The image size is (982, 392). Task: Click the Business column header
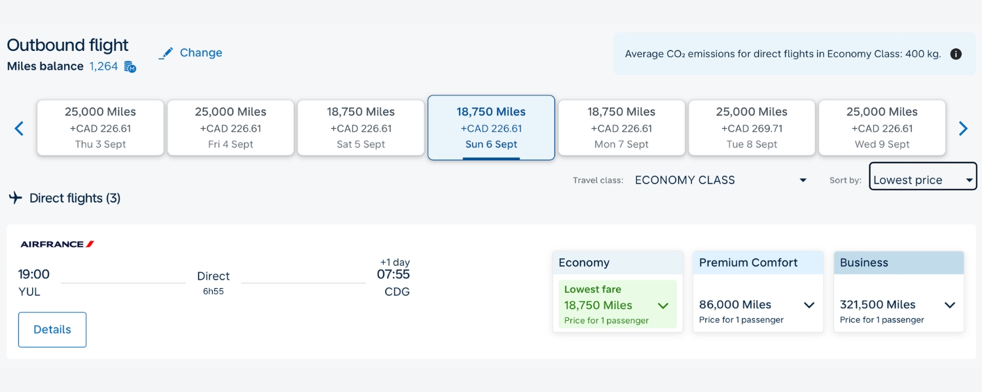[x=899, y=263]
